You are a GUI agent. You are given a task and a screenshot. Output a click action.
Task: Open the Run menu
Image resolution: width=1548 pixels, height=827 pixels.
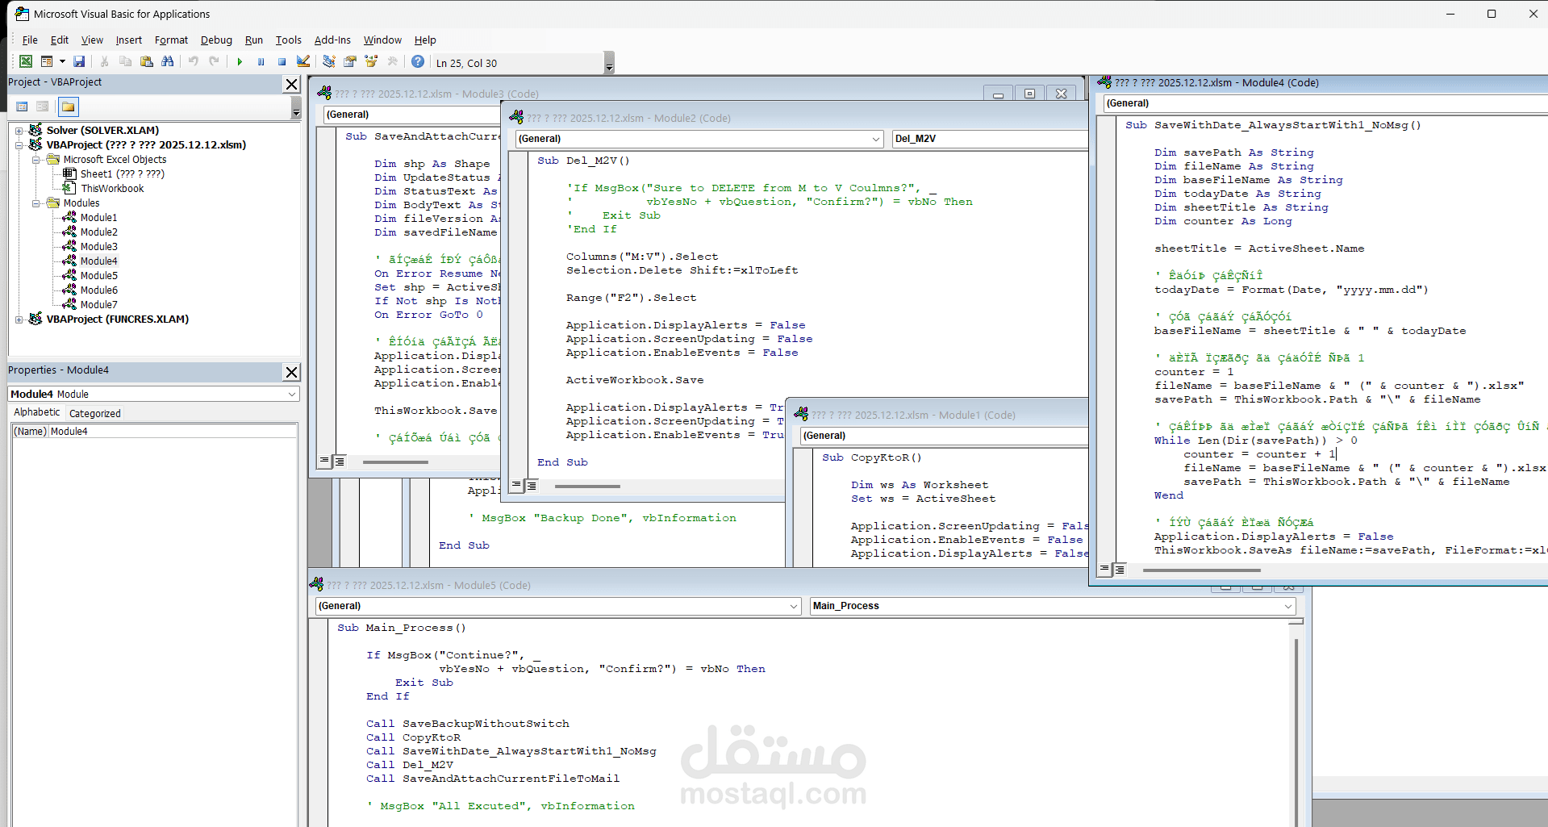(254, 40)
